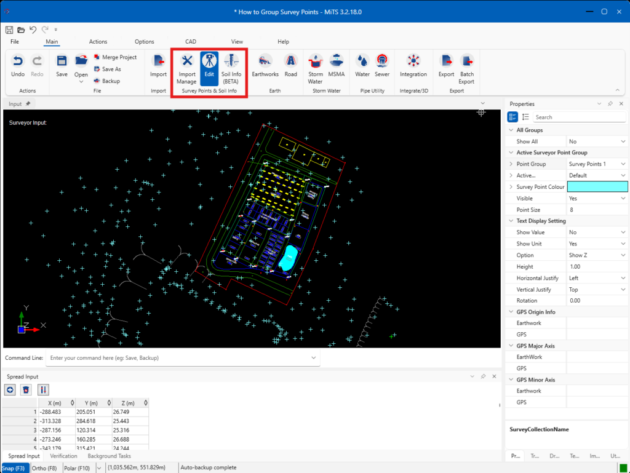Image resolution: width=630 pixels, height=473 pixels.
Task: Open the Help tab
Action: [x=283, y=41]
